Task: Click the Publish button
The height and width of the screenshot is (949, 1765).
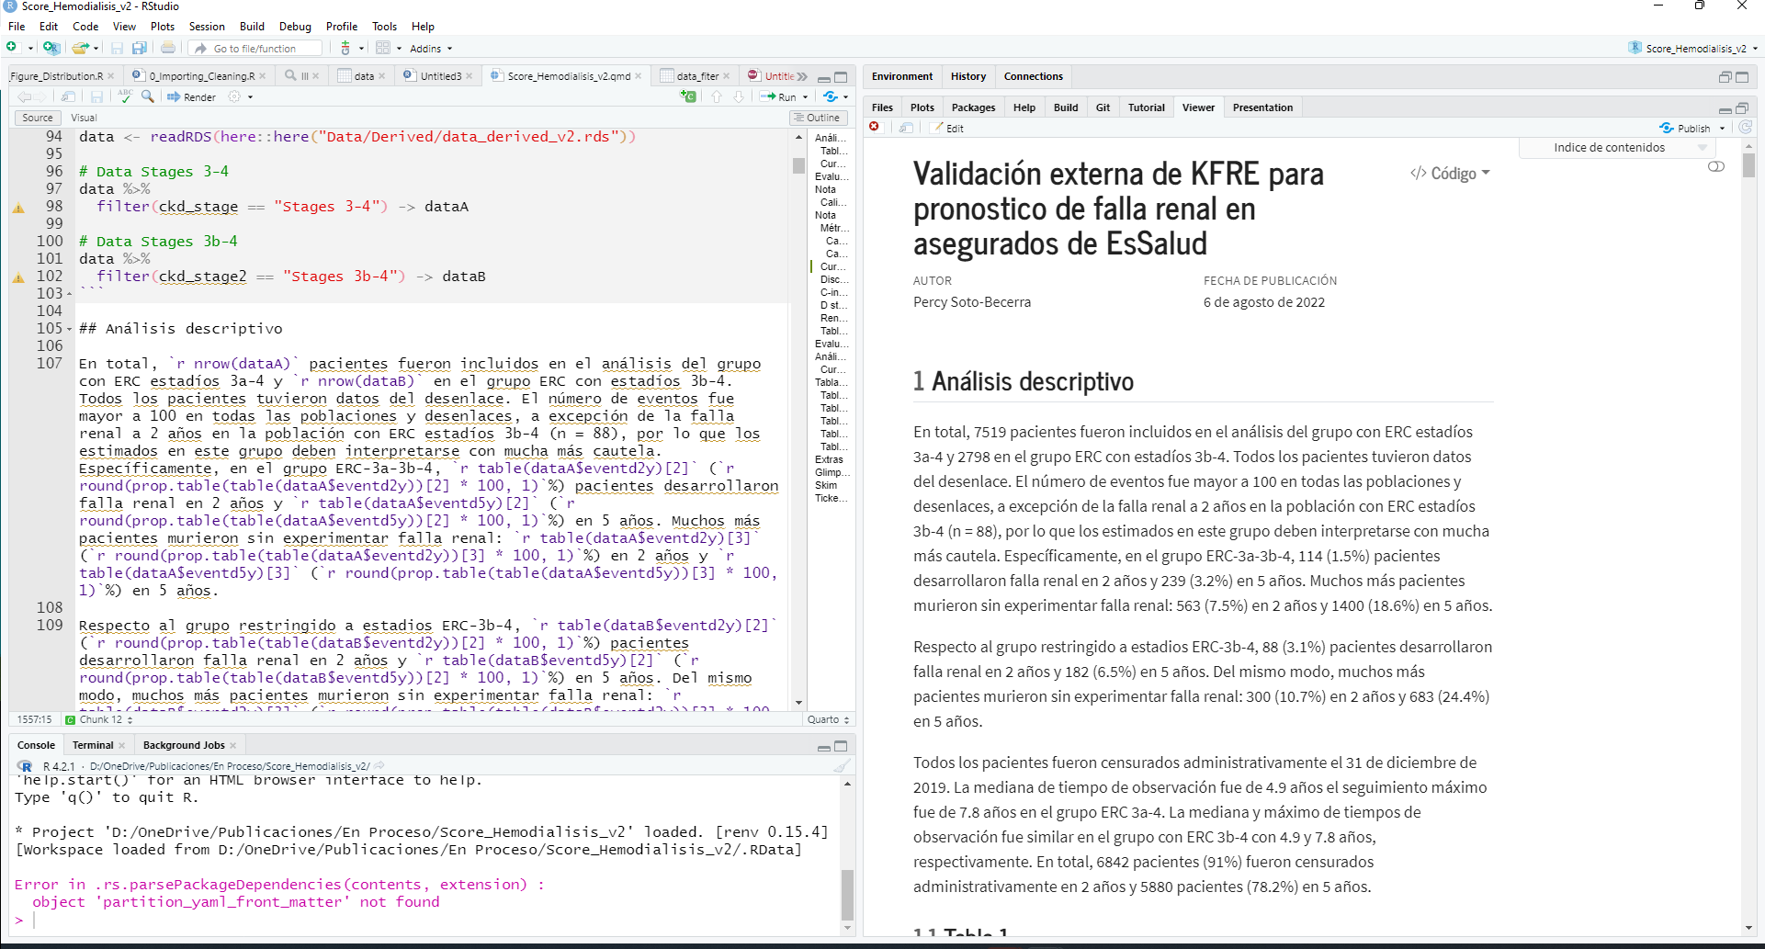Action: coord(1686,129)
